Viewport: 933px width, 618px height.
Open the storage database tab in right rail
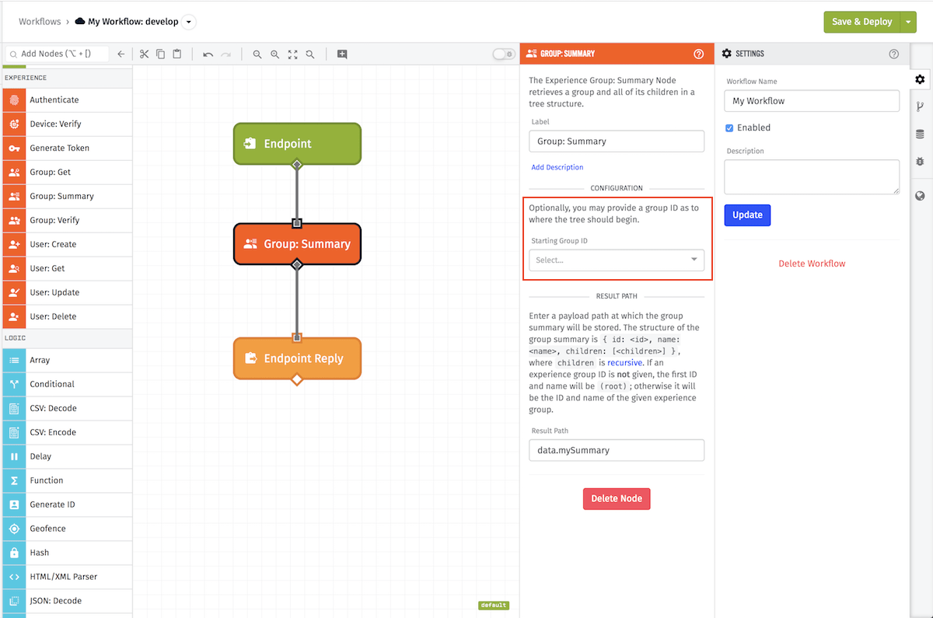coord(921,134)
